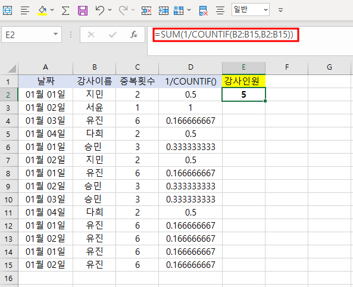Click the 강사이름 header cell
The height and width of the screenshot is (287, 353).
click(94, 82)
